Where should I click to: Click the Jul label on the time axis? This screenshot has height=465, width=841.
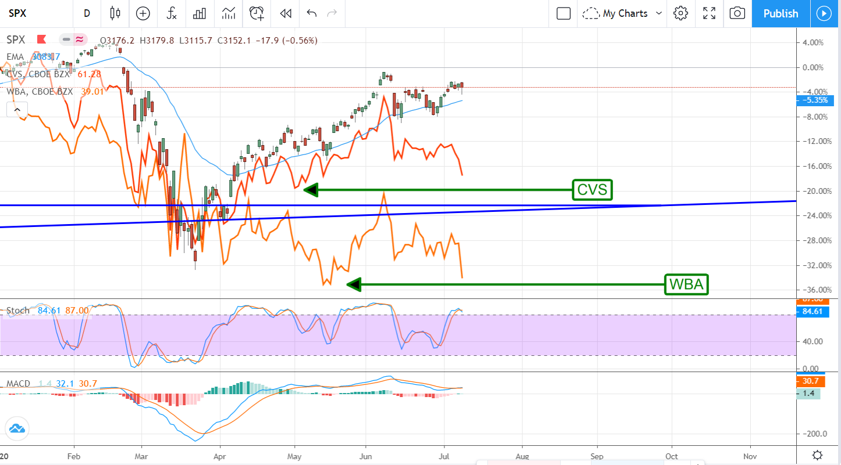pos(444,455)
